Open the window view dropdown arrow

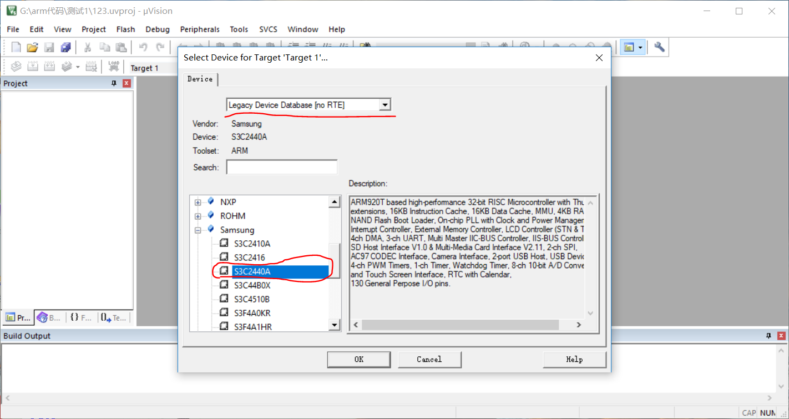(x=641, y=47)
